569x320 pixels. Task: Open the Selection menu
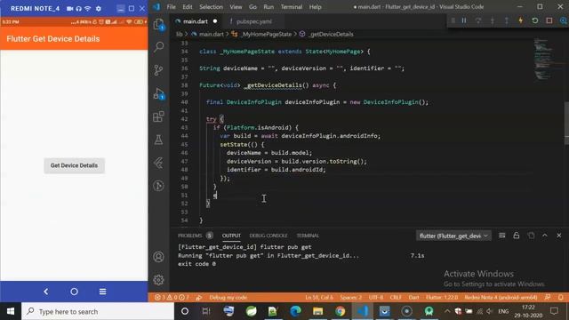tap(211, 7)
